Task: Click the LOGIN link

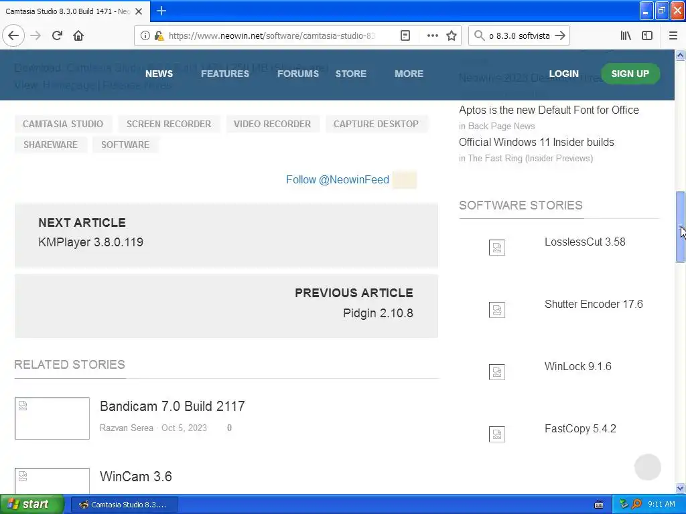Action: (563, 74)
